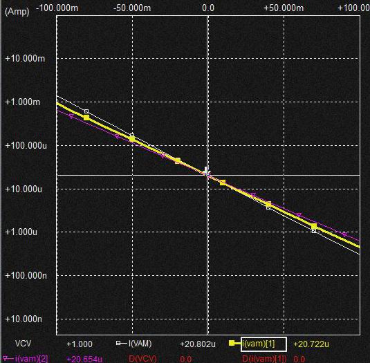Click the +1.000 VCV cursor value
Image resolution: width=370 pixels, height=363 pixels.
[x=80, y=344]
